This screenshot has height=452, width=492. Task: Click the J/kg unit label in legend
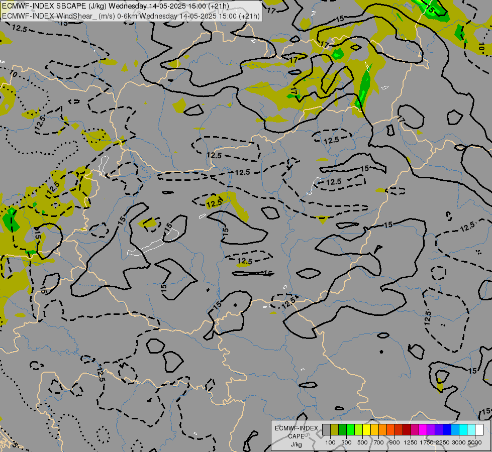tap(296, 445)
